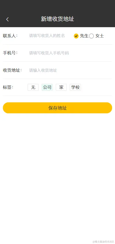
Task: Select the 先生 radio button
Action: (x=76, y=36)
